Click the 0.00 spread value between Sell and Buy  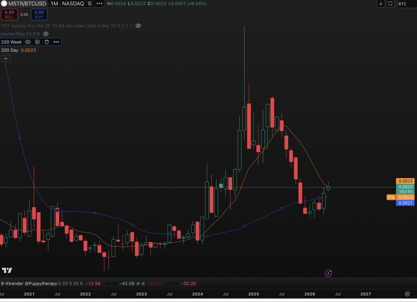(24, 15)
